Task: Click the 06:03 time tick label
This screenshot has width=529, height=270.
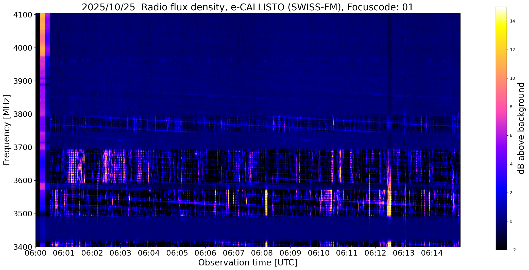Action: click(121, 253)
